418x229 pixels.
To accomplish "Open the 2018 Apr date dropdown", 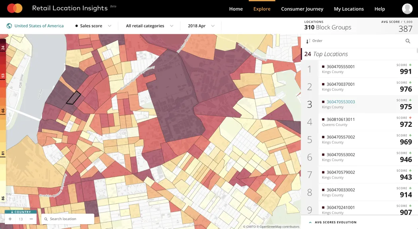I will tap(201, 26).
